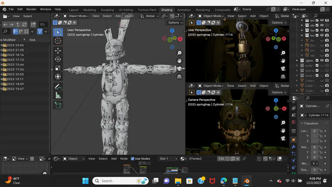The image size is (332, 187).
Task: Sort files by Size column header
Action: point(32,40)
